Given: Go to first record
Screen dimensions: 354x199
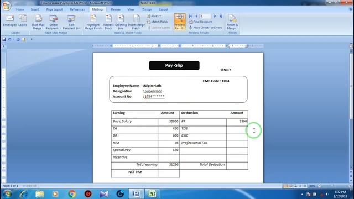Looking at the screenshot, I should point(190,16).
